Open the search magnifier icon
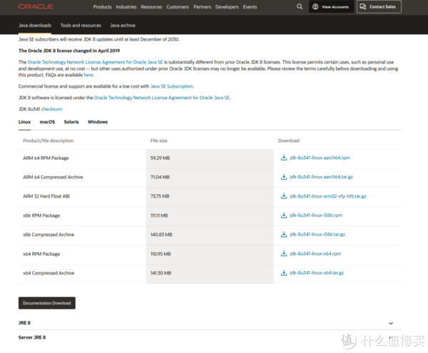The image size is (428, 353). (x=300, y=6)
